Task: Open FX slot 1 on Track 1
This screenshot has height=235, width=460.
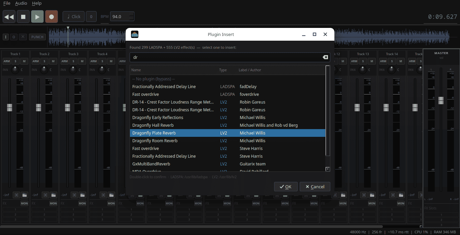Action: (x=15, y=209)
